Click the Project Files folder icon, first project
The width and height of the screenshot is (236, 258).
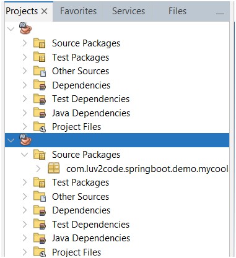tap(39, 127)
